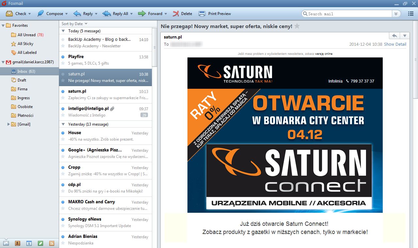The height and width of the screenshot is (248, 418).
Task: Click the Saturn newsletter banner image
Action: [x=285, y=135]
